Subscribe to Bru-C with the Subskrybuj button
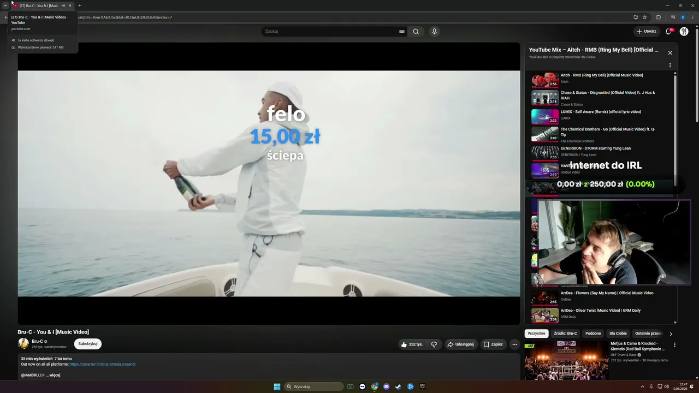 tap(88, 344)
